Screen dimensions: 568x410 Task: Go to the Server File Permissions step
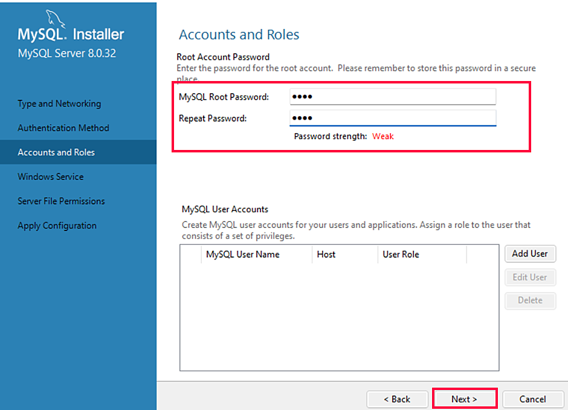point(61,201)
